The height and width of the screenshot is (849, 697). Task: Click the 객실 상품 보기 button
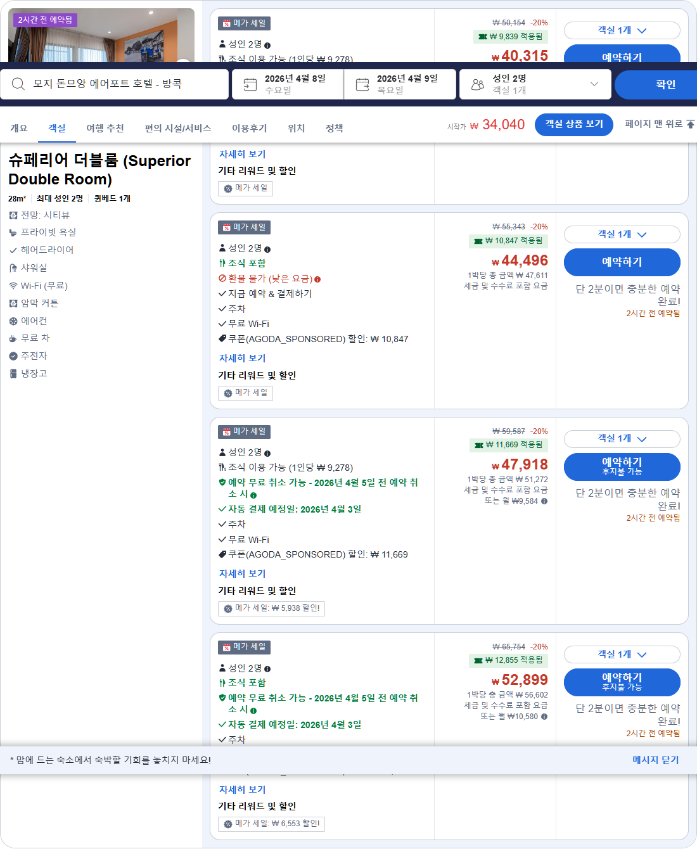pos(574,124)
